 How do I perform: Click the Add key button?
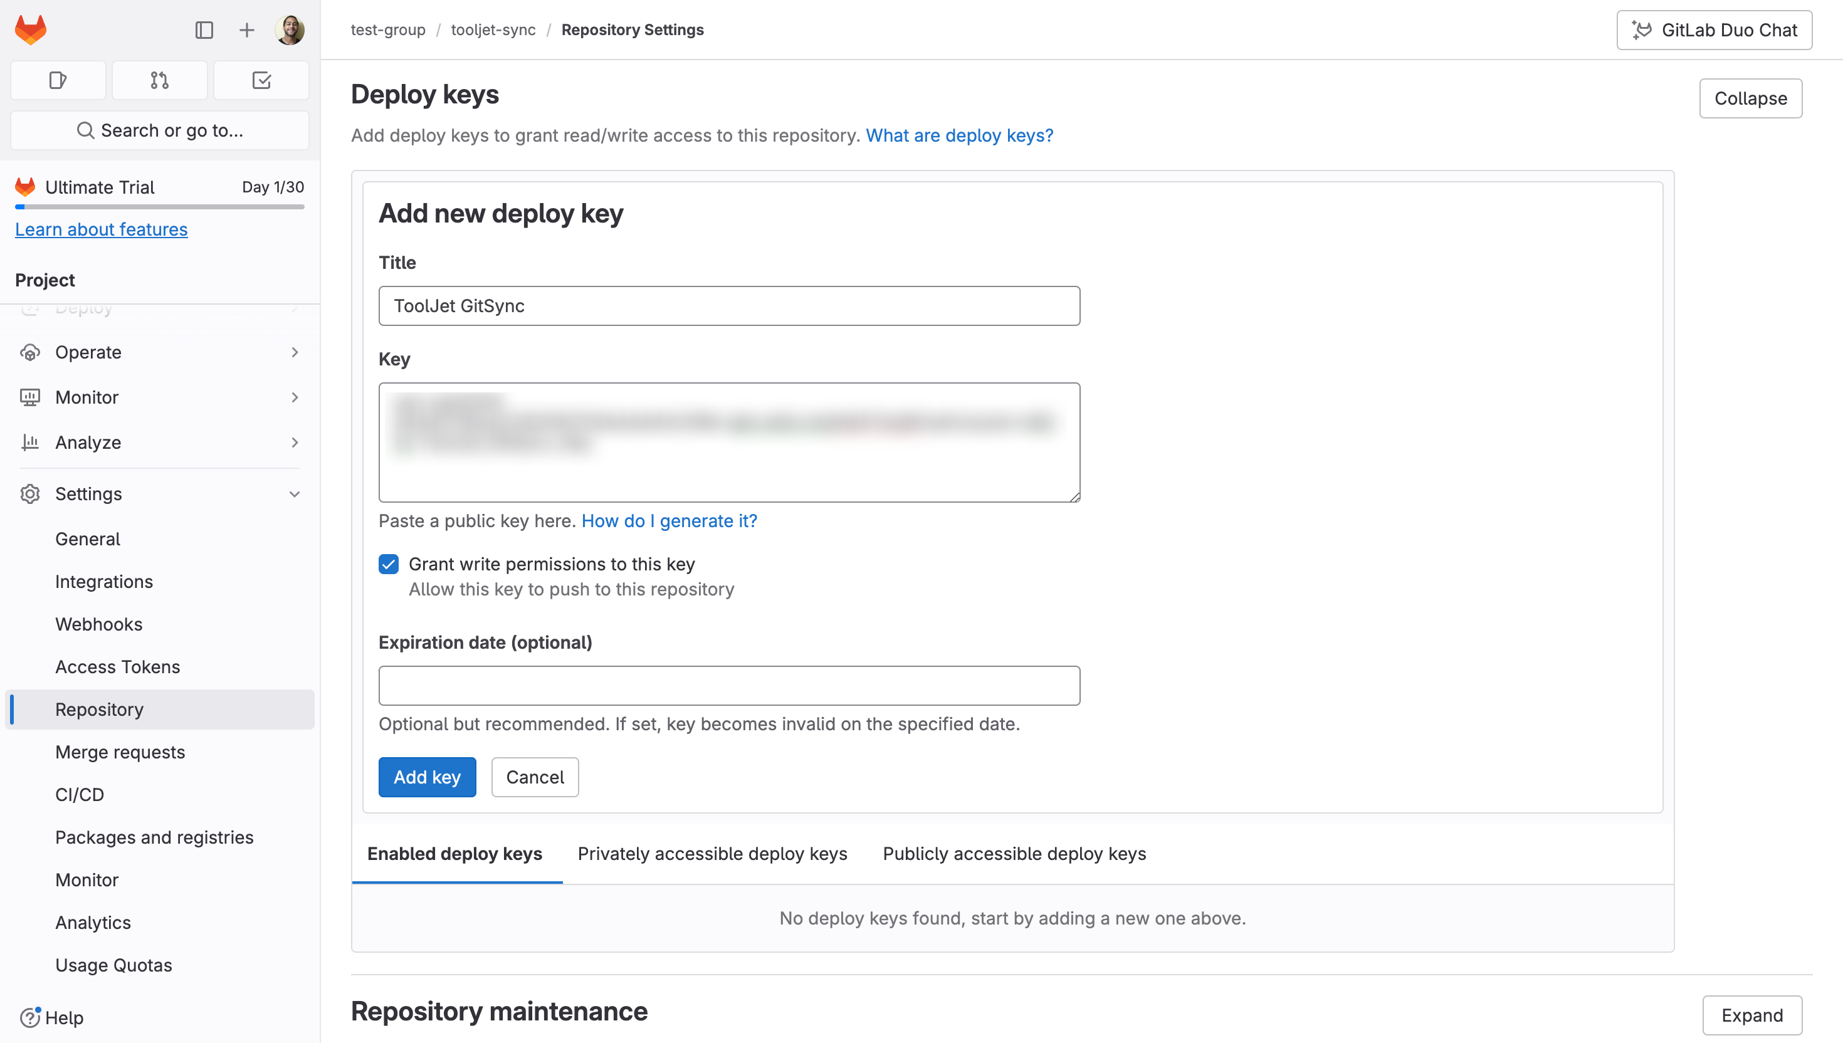click(x=427, y=777)
